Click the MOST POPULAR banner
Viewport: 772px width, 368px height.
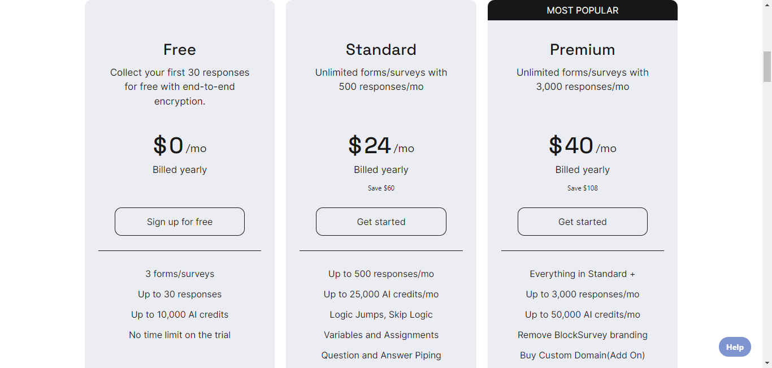click(583, 10)
